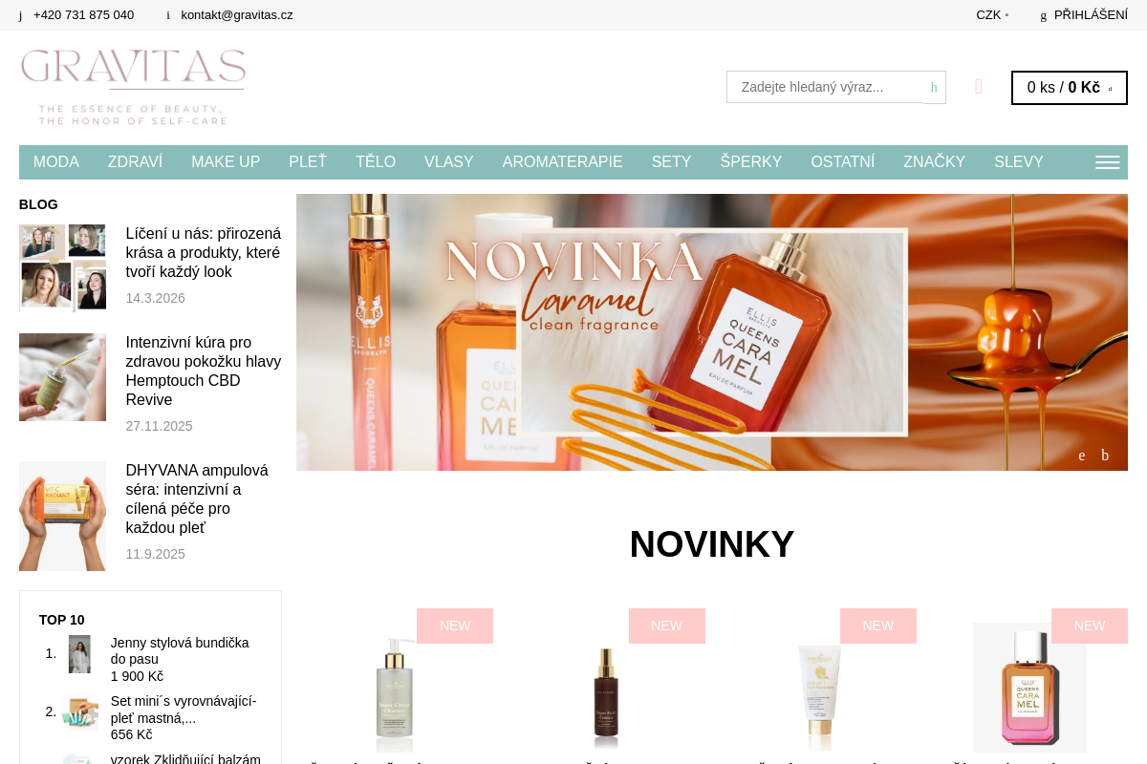Screen dimensions: 1147x764
Task: Open the PŘIHLÁŠENÍ login link
Action: click(x=1091, y=15)
